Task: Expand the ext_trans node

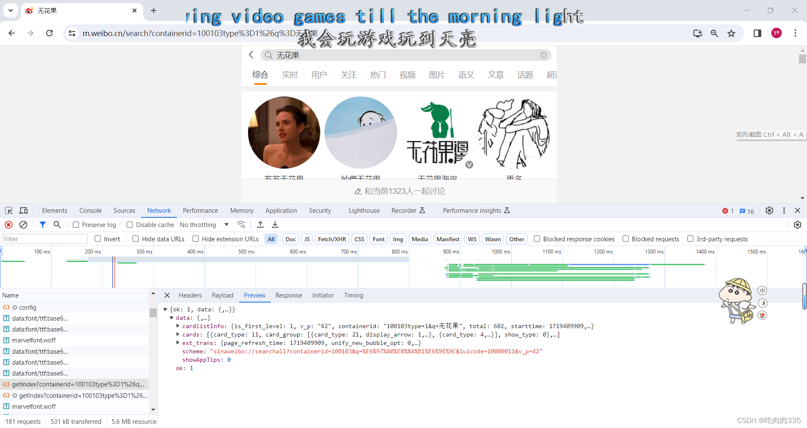Action: 178,343
